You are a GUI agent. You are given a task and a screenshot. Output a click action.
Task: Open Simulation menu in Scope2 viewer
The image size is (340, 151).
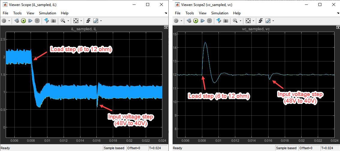[x=220, y=13]
